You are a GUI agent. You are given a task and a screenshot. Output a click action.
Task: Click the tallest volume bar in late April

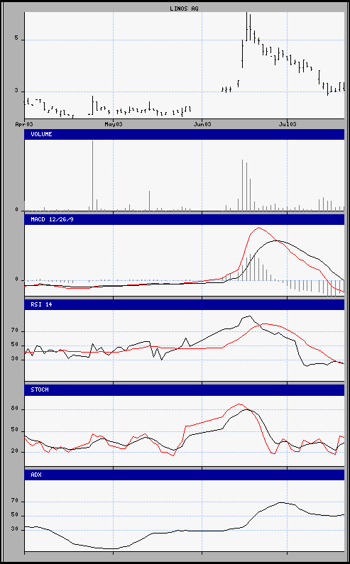click(92, 175)
